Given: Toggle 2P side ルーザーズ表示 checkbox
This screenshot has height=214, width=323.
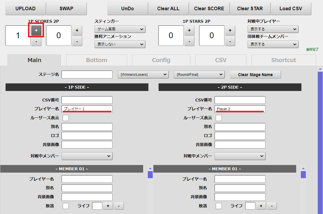Looking at the screenshot, I should pos(219,118).
